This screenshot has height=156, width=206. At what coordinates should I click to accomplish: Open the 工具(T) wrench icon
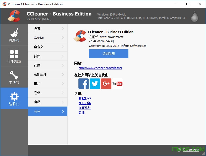[x=14, y=75]
